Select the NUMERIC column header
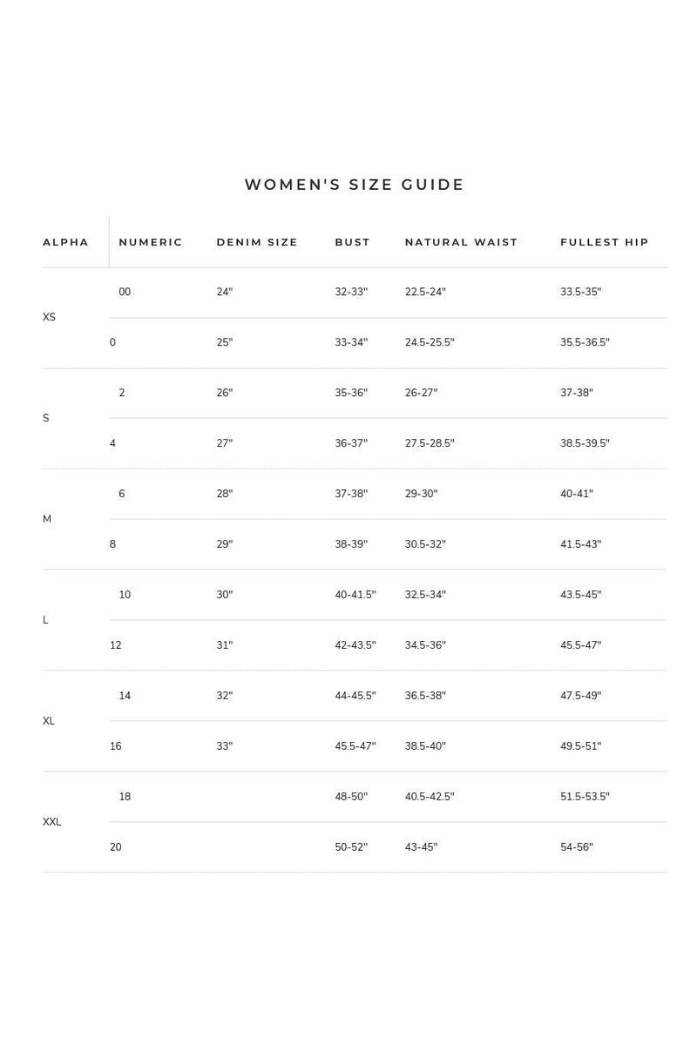This screenshot has height=1045, width=697. click(x=151, y=242)
